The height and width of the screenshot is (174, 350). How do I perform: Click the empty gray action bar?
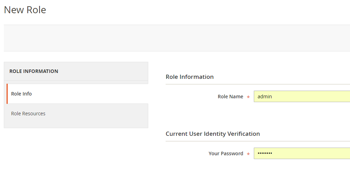coord(174,38)
